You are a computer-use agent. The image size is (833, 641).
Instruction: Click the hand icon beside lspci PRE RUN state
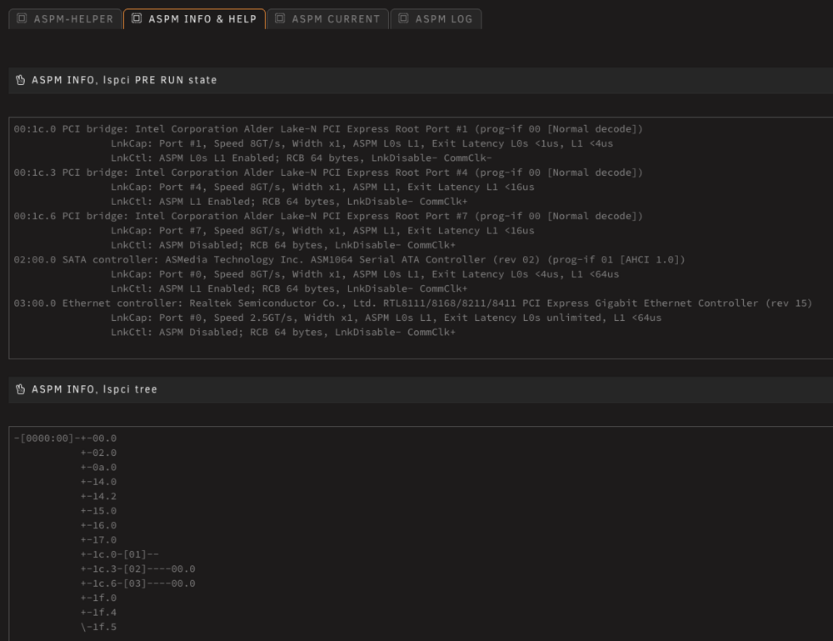(20, 80)
